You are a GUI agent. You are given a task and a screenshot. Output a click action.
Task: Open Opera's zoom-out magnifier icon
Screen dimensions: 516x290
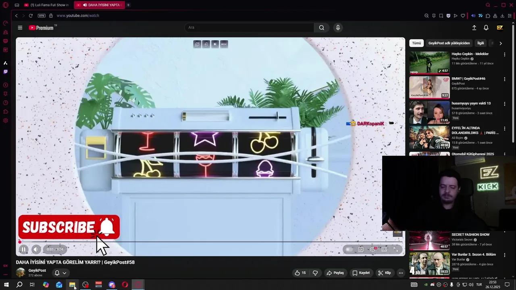(427, 16)
